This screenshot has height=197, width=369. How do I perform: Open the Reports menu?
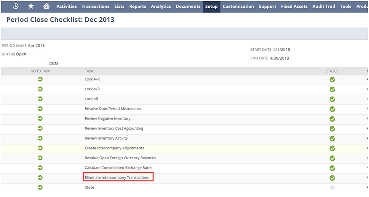coord(137,7)
